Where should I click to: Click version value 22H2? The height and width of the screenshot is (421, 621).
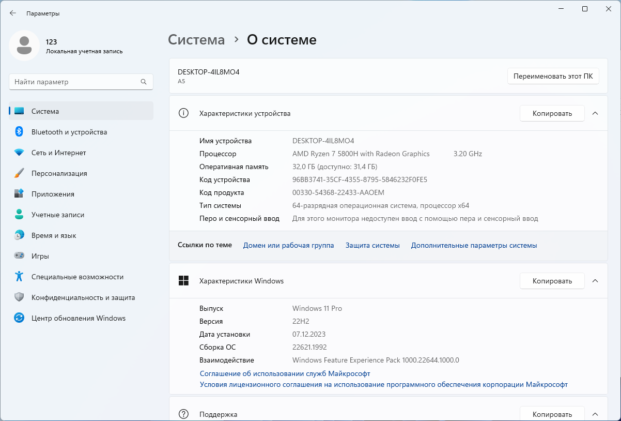point(301,321)
